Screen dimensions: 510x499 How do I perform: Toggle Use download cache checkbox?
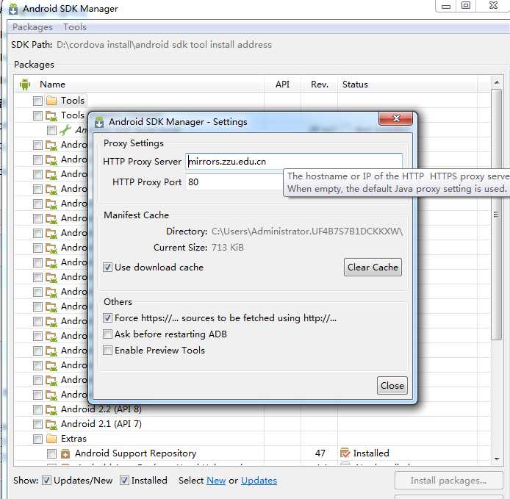tap(108, 268)
